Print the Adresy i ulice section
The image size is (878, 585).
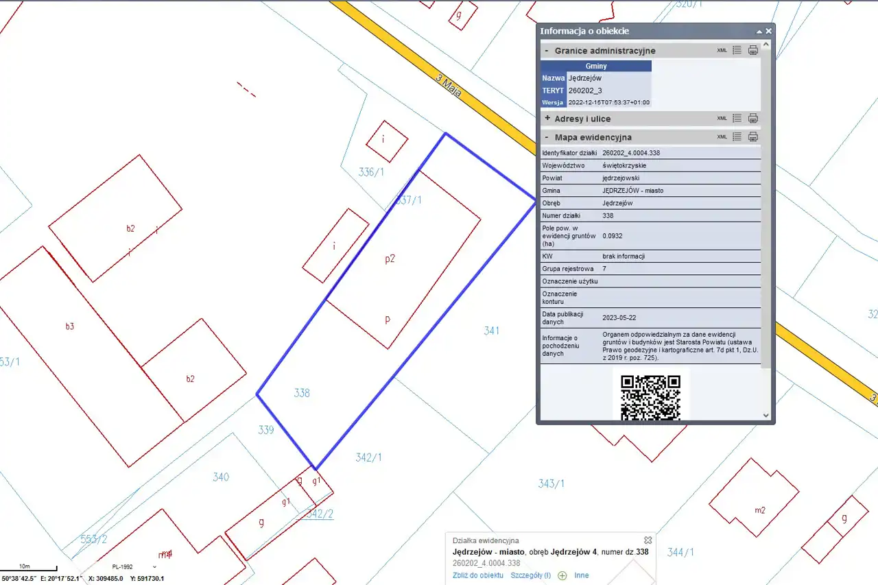click(x=752, y=118)
